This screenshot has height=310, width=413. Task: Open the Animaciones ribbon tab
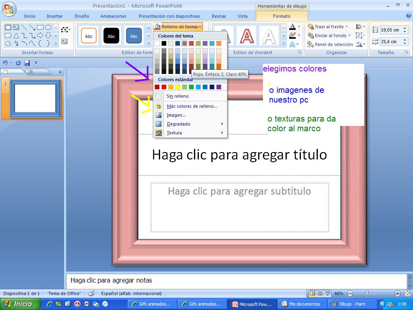tap(113, 16)
